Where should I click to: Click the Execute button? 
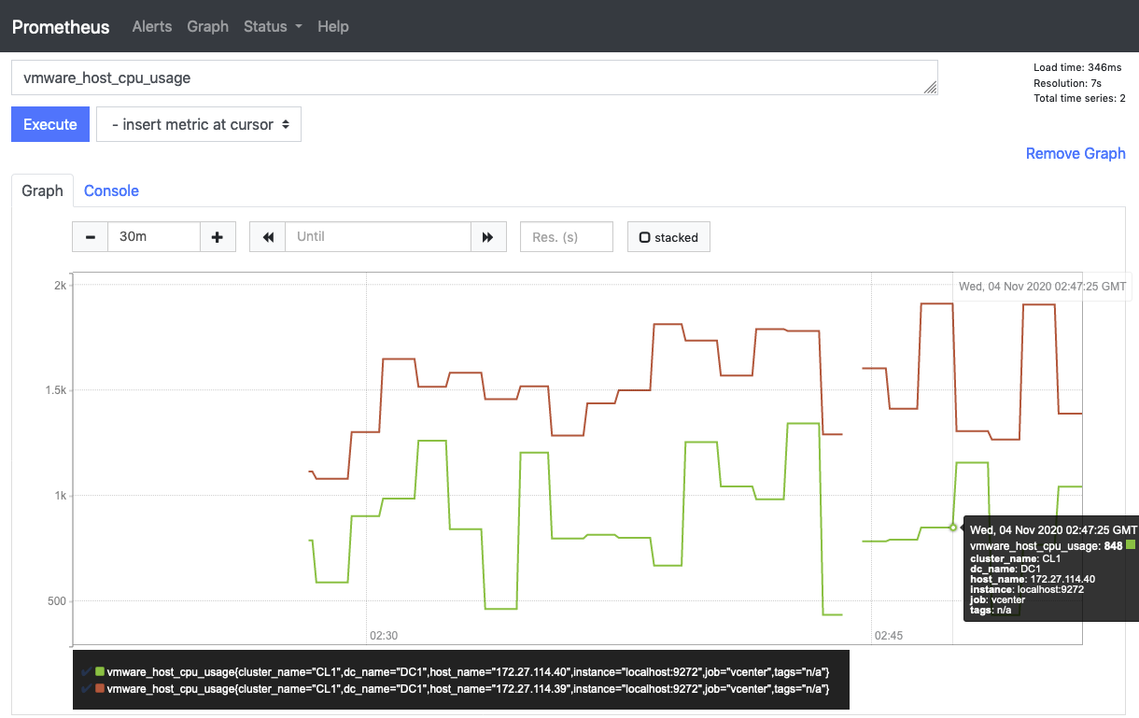50,124
